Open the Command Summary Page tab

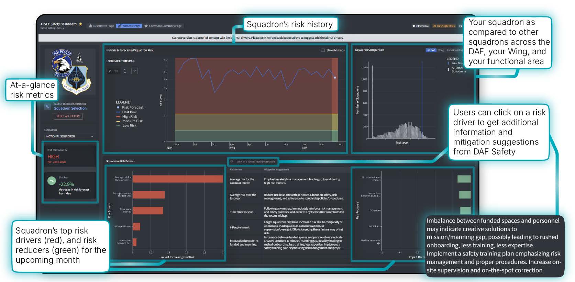pyautogui.click(x=163, y=26)
